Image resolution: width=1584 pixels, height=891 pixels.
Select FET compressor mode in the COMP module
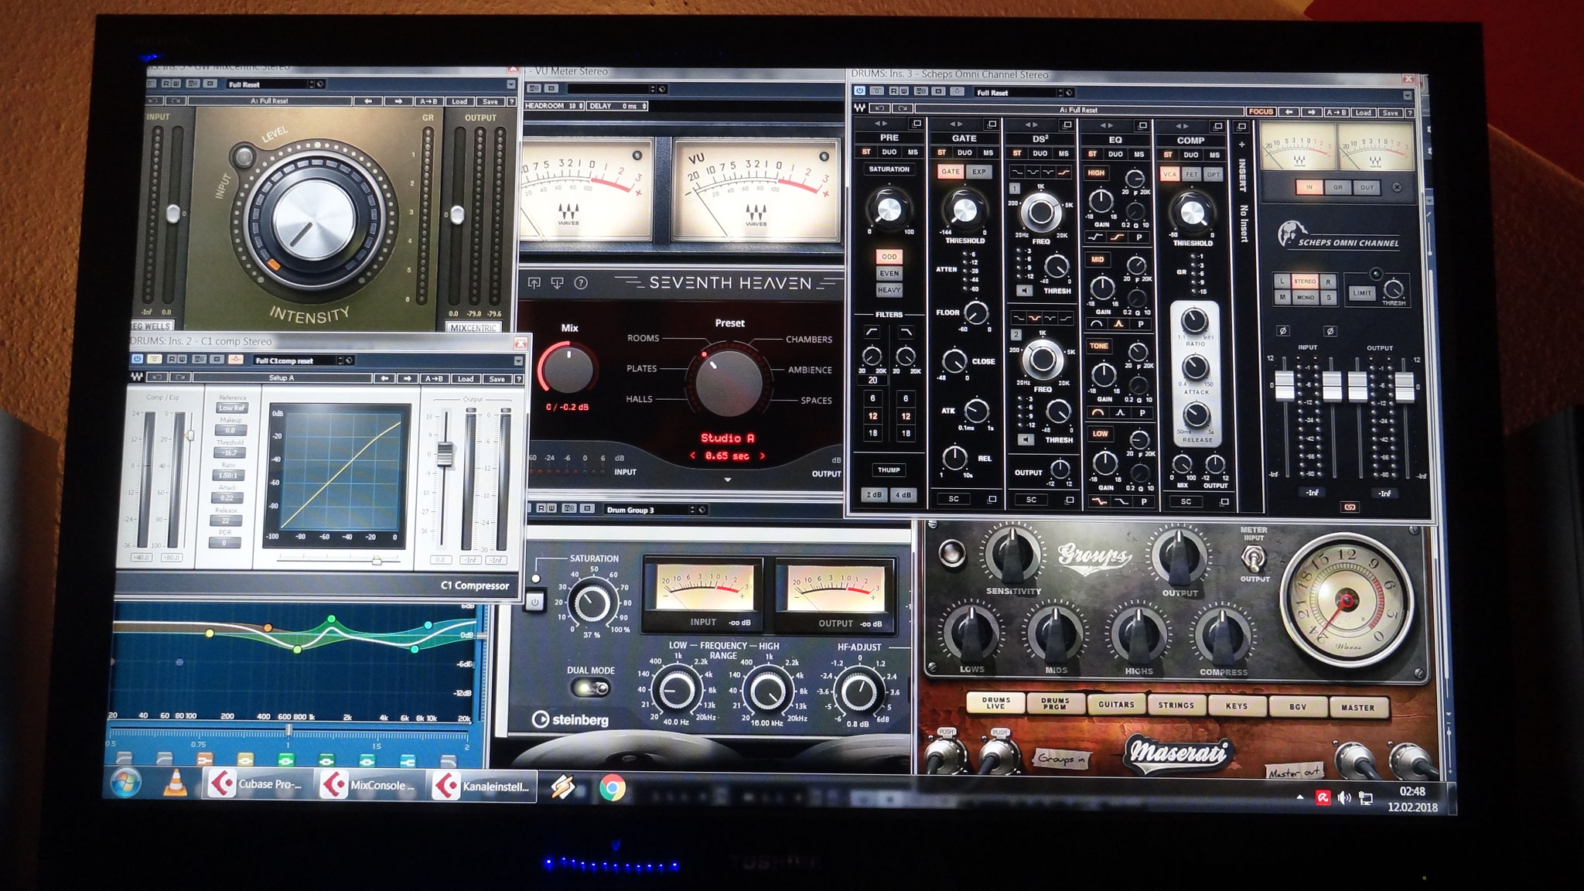(x=1193, y=176)
